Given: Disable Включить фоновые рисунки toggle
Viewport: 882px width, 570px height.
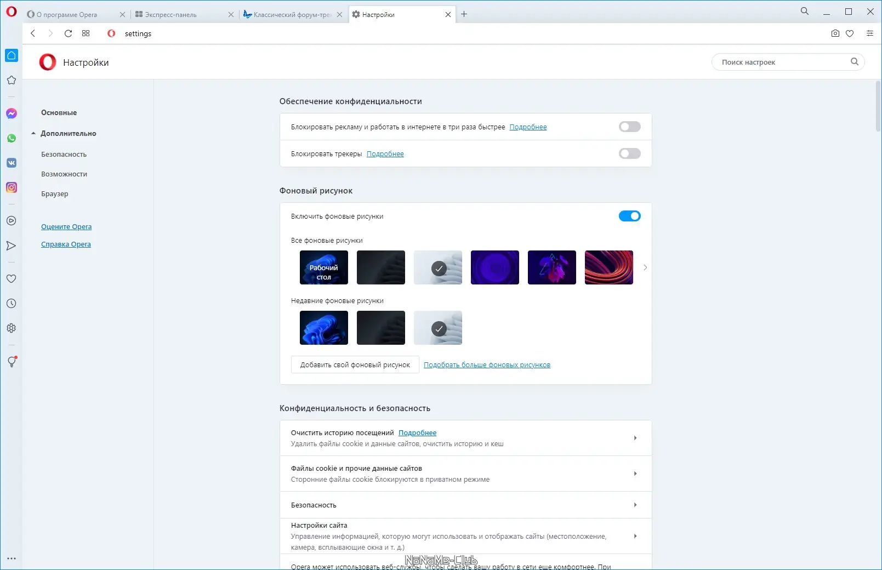Looking at the screenshot, I should (x=629, y=216).
